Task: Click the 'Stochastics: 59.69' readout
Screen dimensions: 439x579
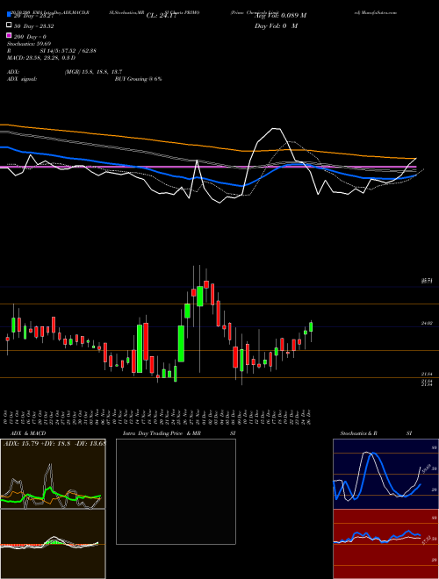Action: coord(29,44)
